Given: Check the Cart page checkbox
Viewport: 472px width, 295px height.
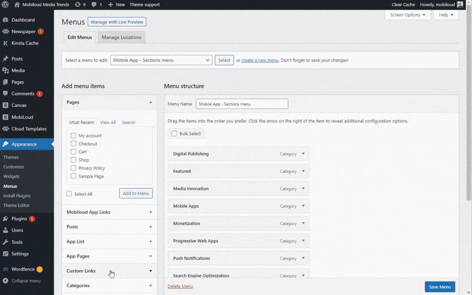Looking at the screenshot, I should 73,152.
